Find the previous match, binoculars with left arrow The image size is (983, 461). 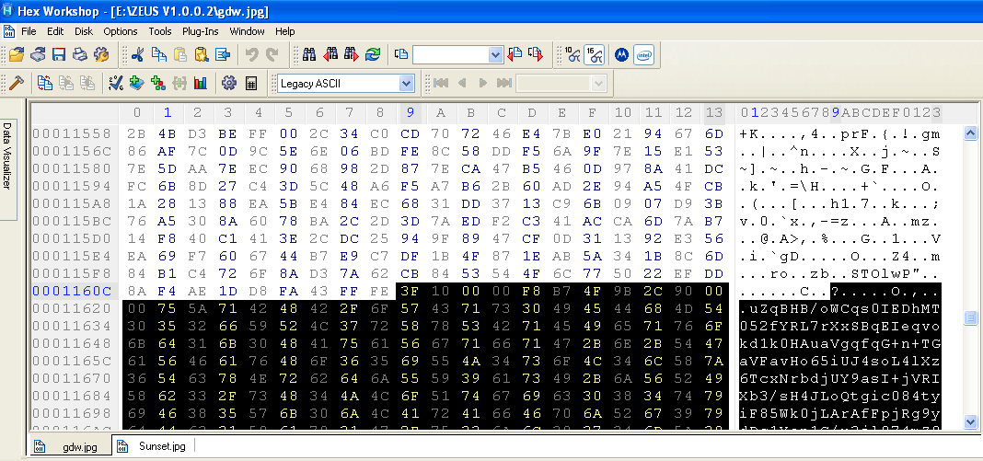point(330,55)
